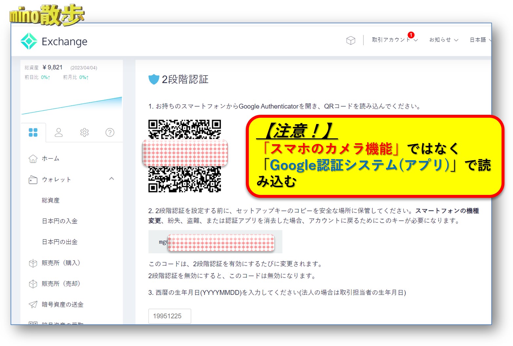The image size is (513, 346).
Task: Open the 日本語 language dropdown
Action: (480, 40)
